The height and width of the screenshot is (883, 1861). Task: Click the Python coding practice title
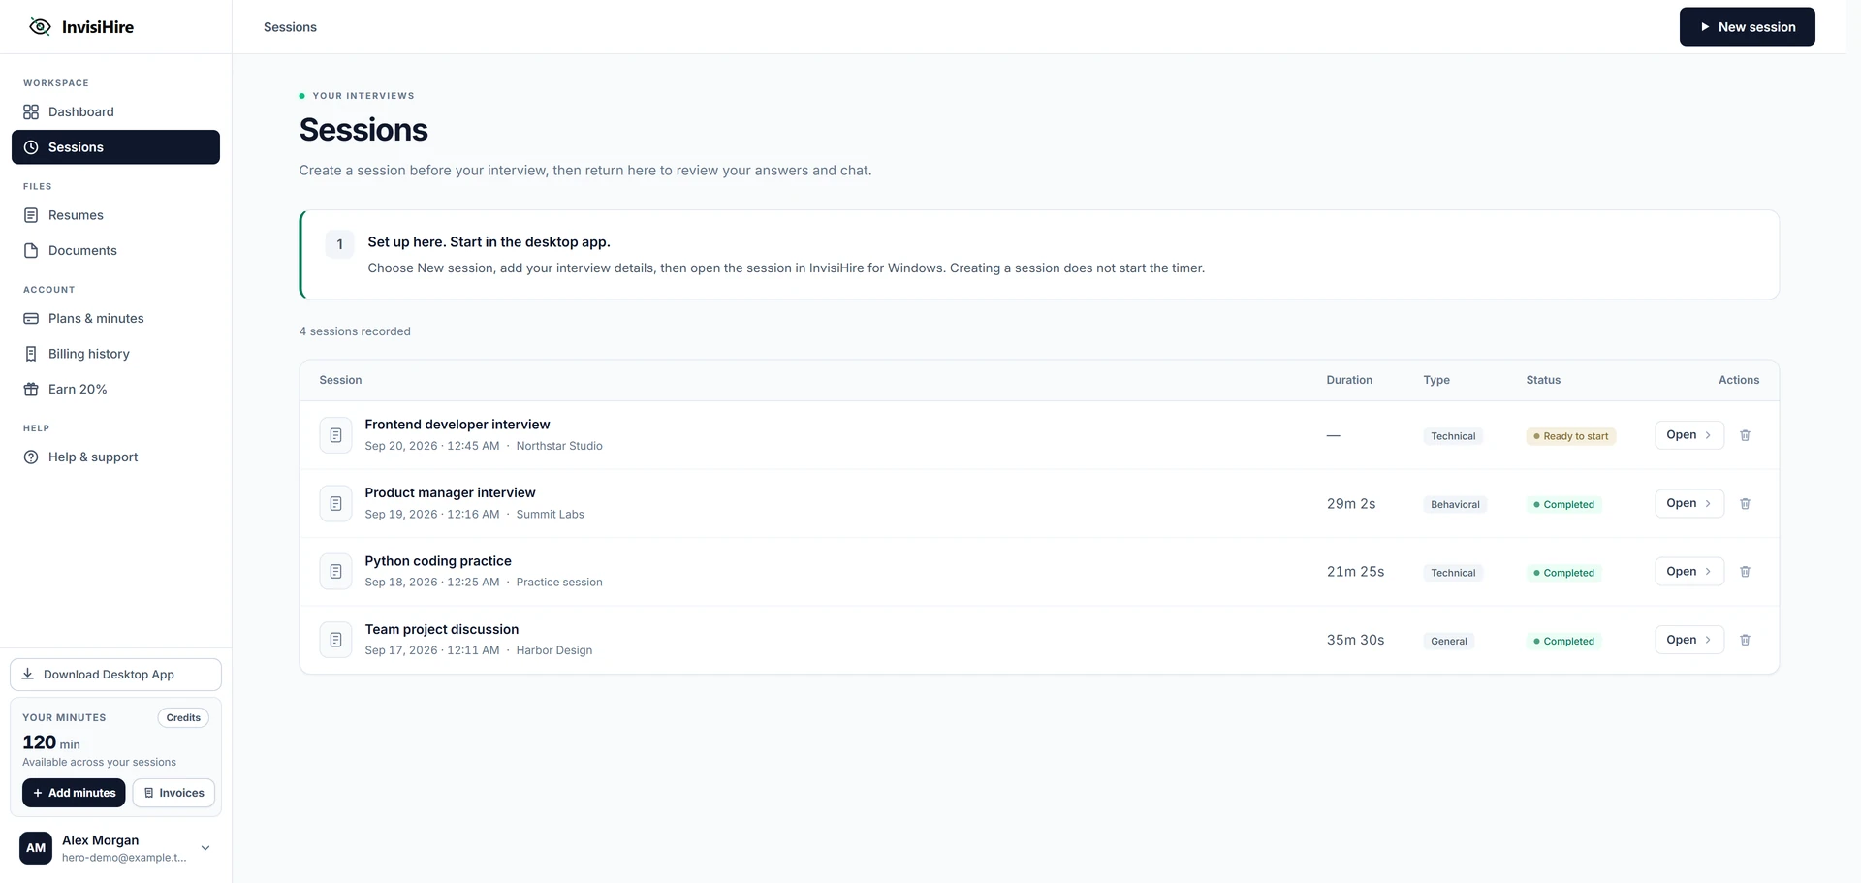click(438, 561)
